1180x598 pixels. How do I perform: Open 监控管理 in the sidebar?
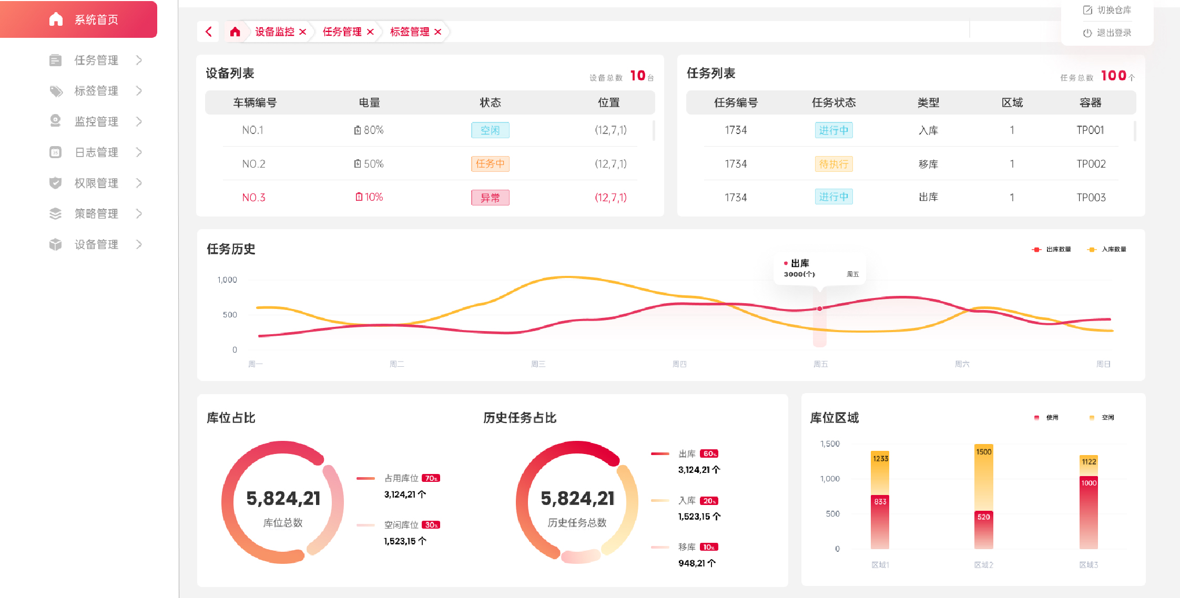[x=96, y=121]
